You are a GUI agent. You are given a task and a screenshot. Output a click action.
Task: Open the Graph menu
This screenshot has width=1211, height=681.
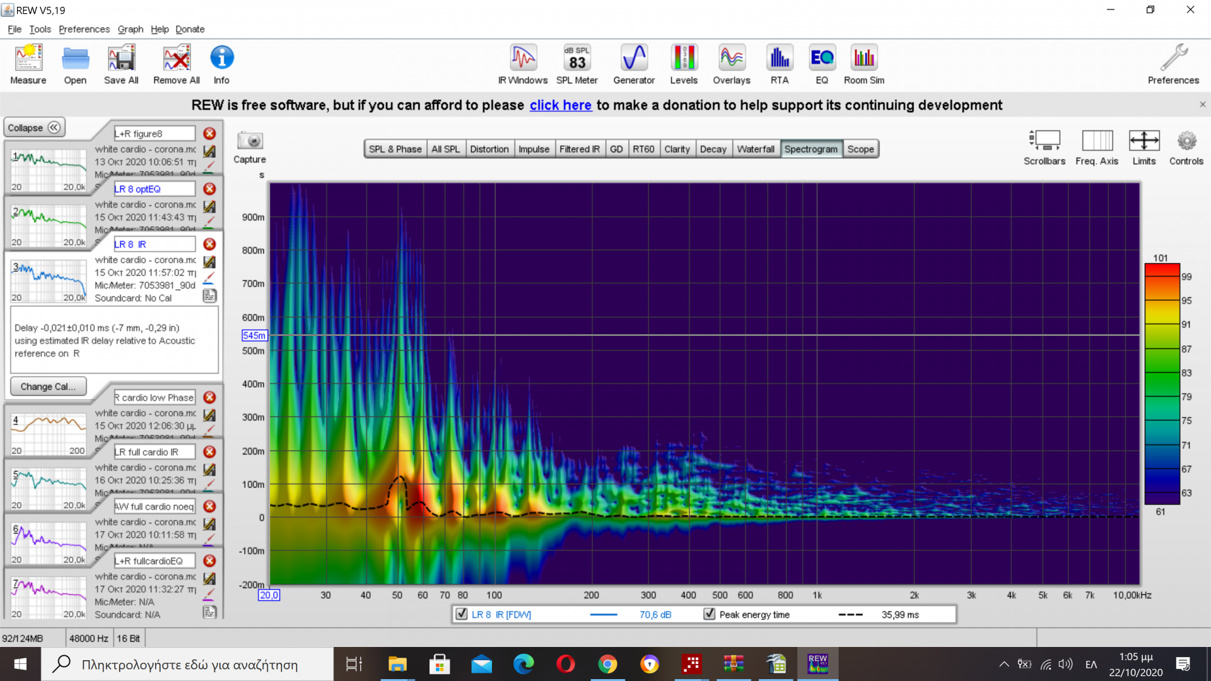pos(130,29)
